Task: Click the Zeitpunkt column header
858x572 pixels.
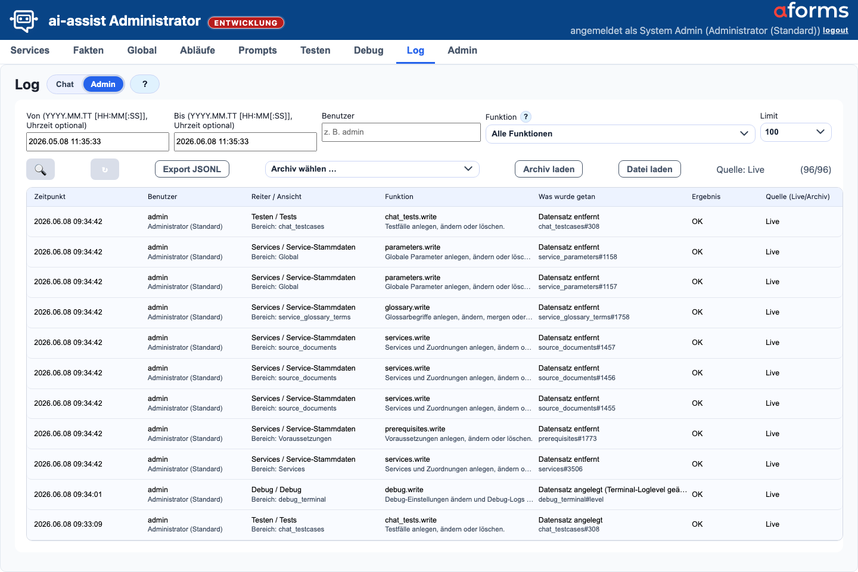Action: coord(50,197)
